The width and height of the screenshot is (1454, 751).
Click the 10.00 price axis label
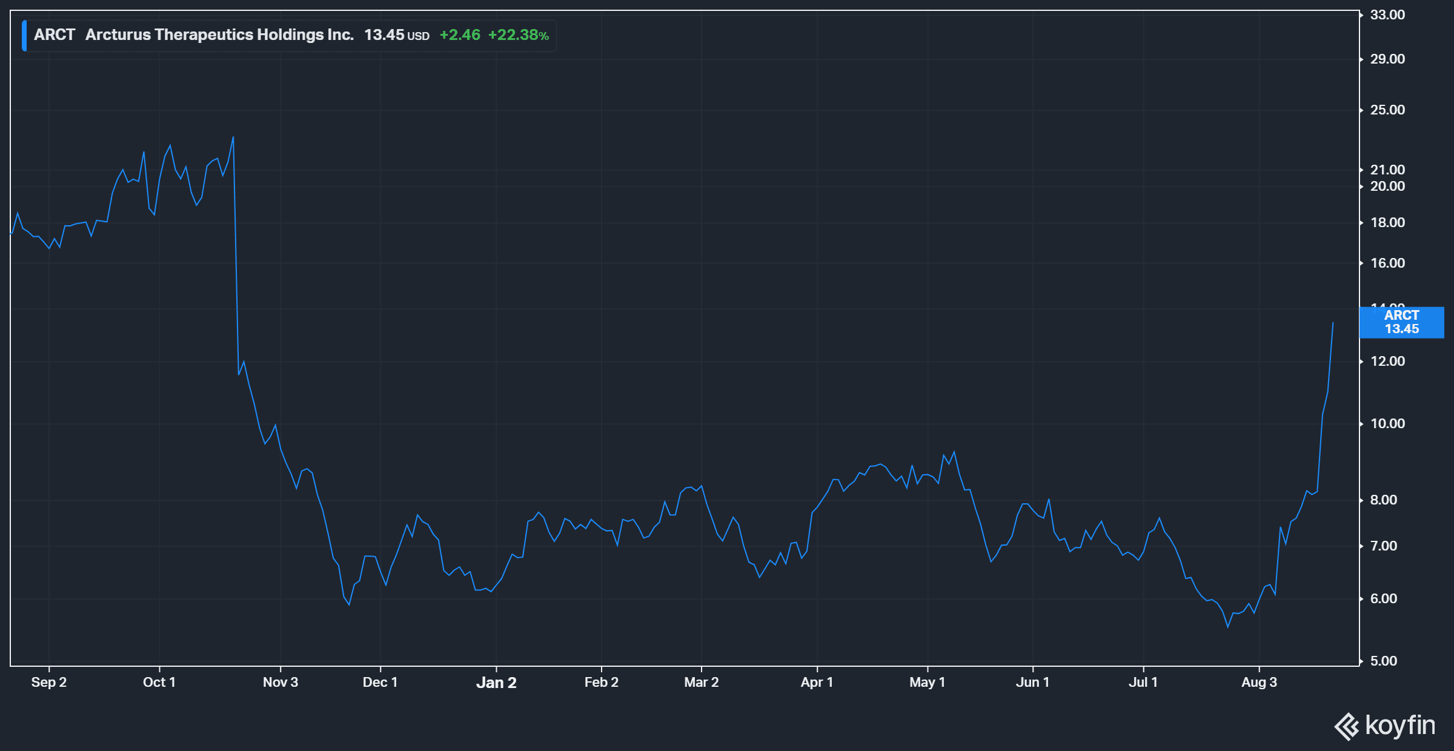(1387, 424)
